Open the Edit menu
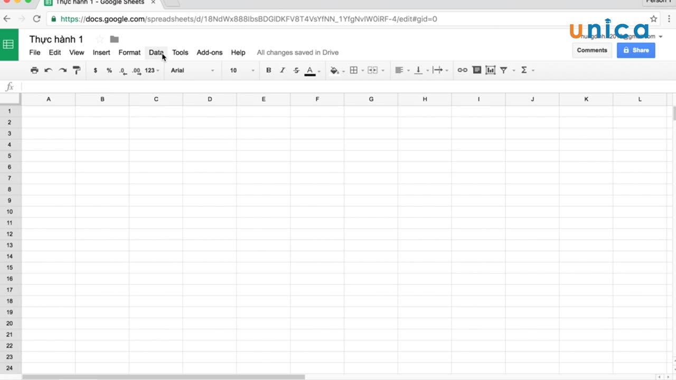676x380 pixels. 55,52
